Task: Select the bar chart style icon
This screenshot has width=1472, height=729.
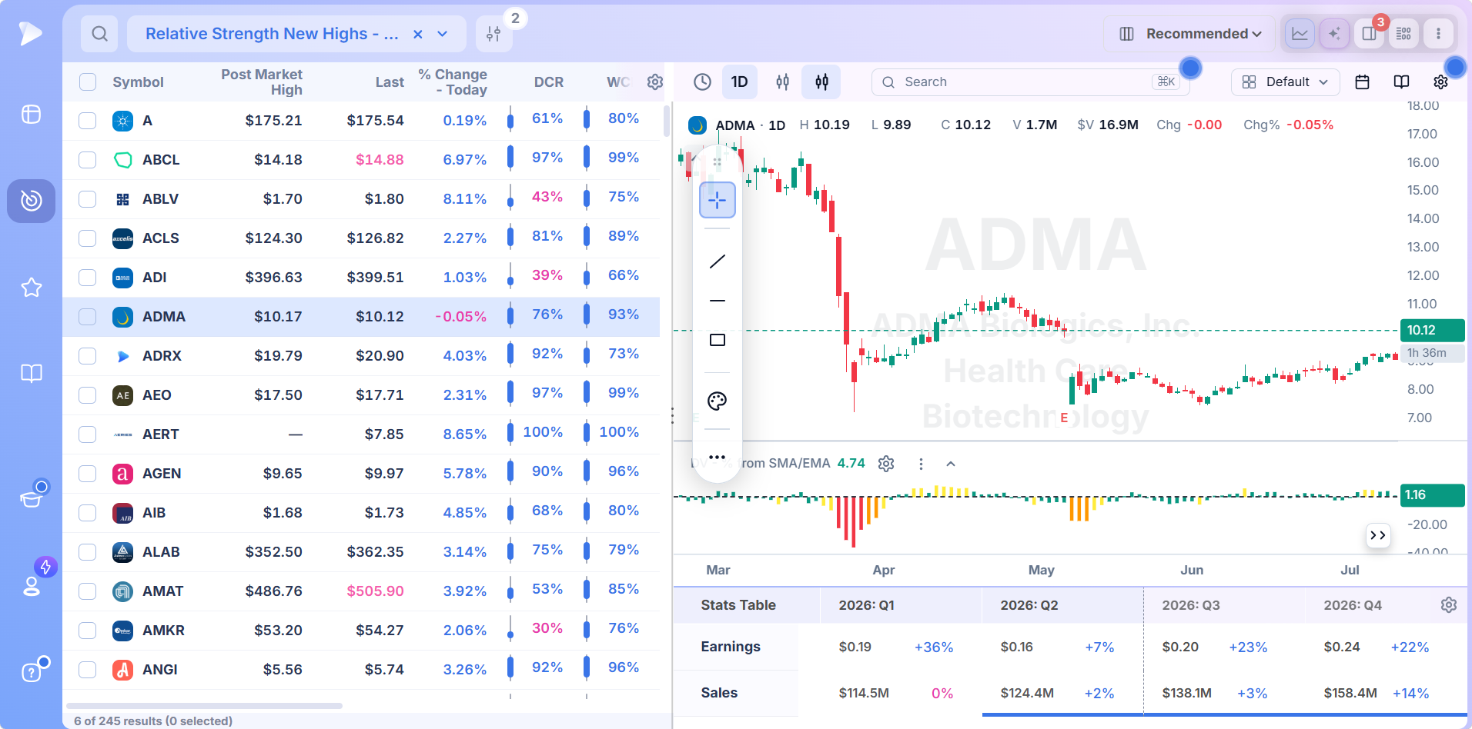Action: pyautogui.click(x=782, y=82)
